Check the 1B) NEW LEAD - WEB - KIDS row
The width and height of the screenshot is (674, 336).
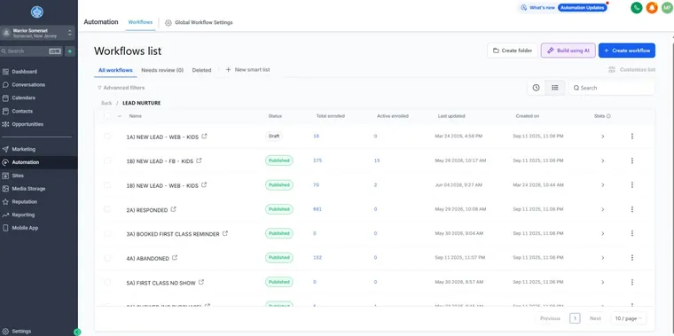point(107,185)
